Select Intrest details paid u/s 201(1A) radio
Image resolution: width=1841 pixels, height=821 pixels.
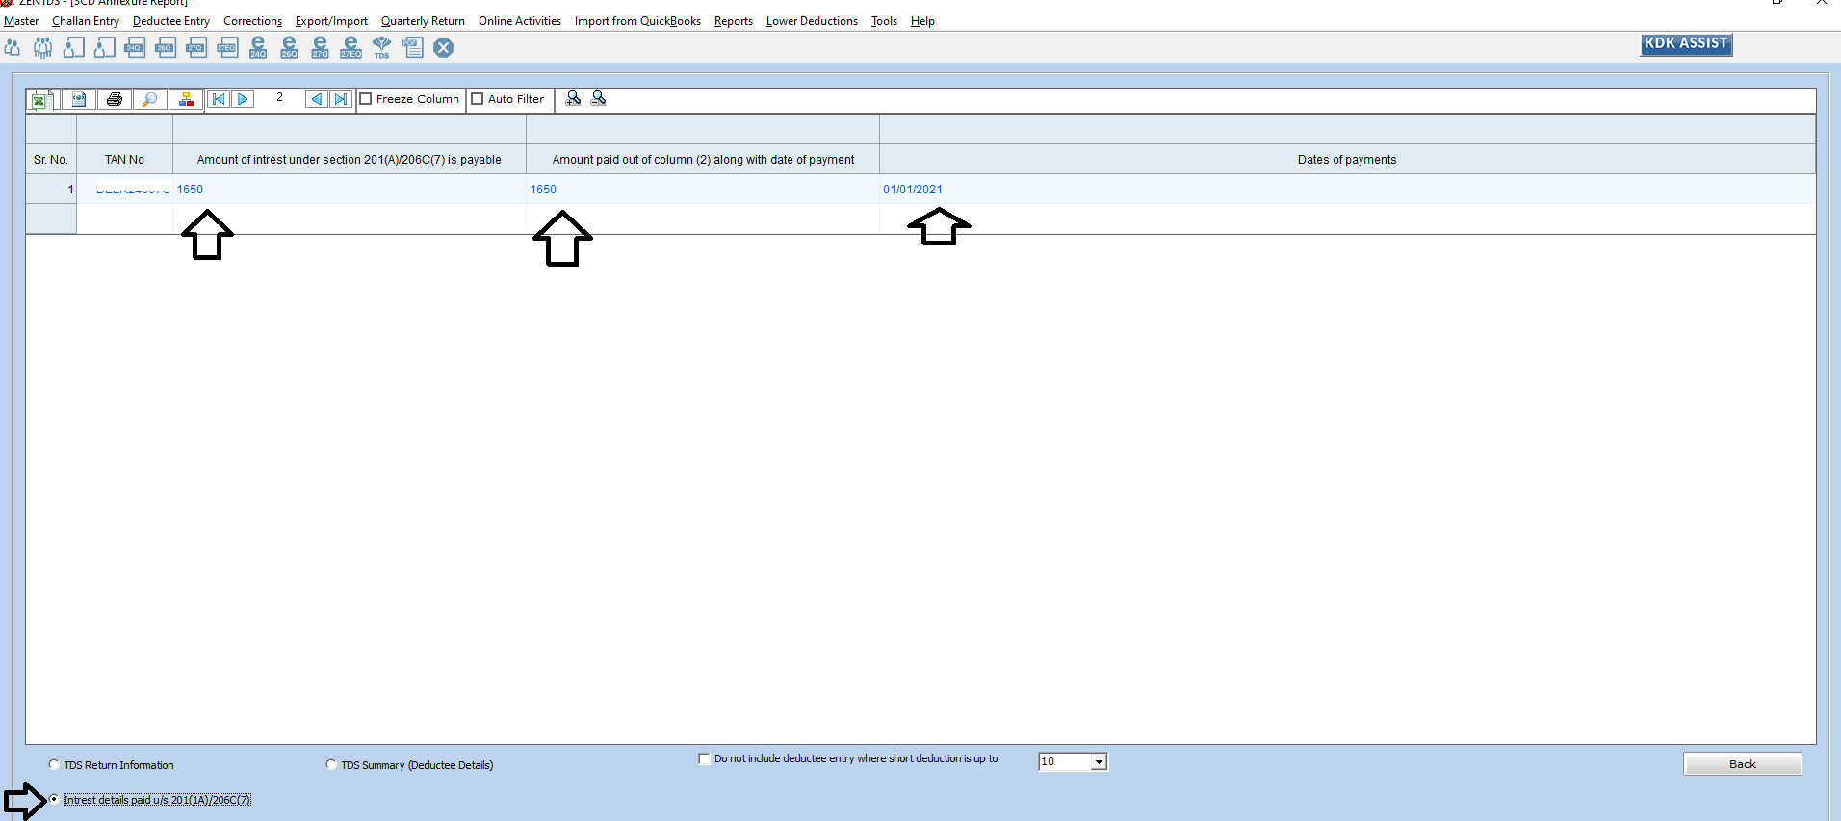(54, 799)
